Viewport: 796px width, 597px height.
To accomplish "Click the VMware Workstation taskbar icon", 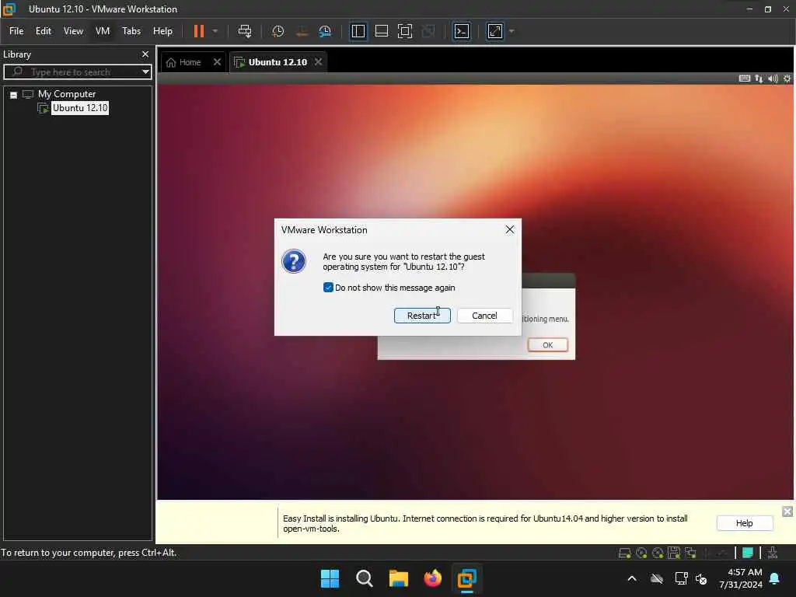I will click(466, 578).
